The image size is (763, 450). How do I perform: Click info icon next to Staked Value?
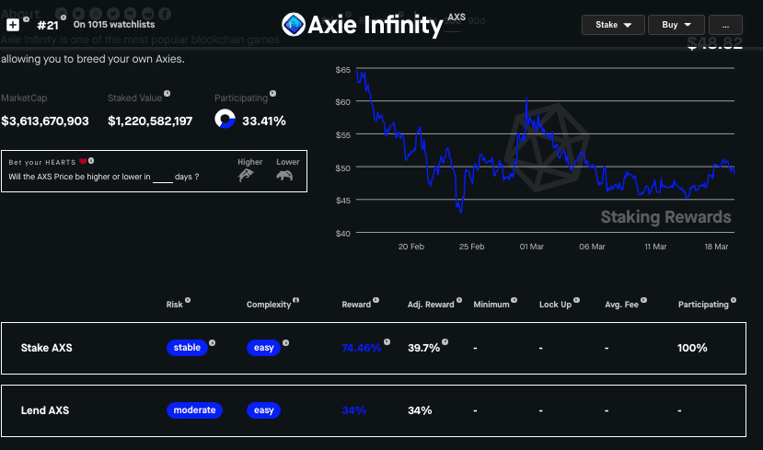[167, 94]
